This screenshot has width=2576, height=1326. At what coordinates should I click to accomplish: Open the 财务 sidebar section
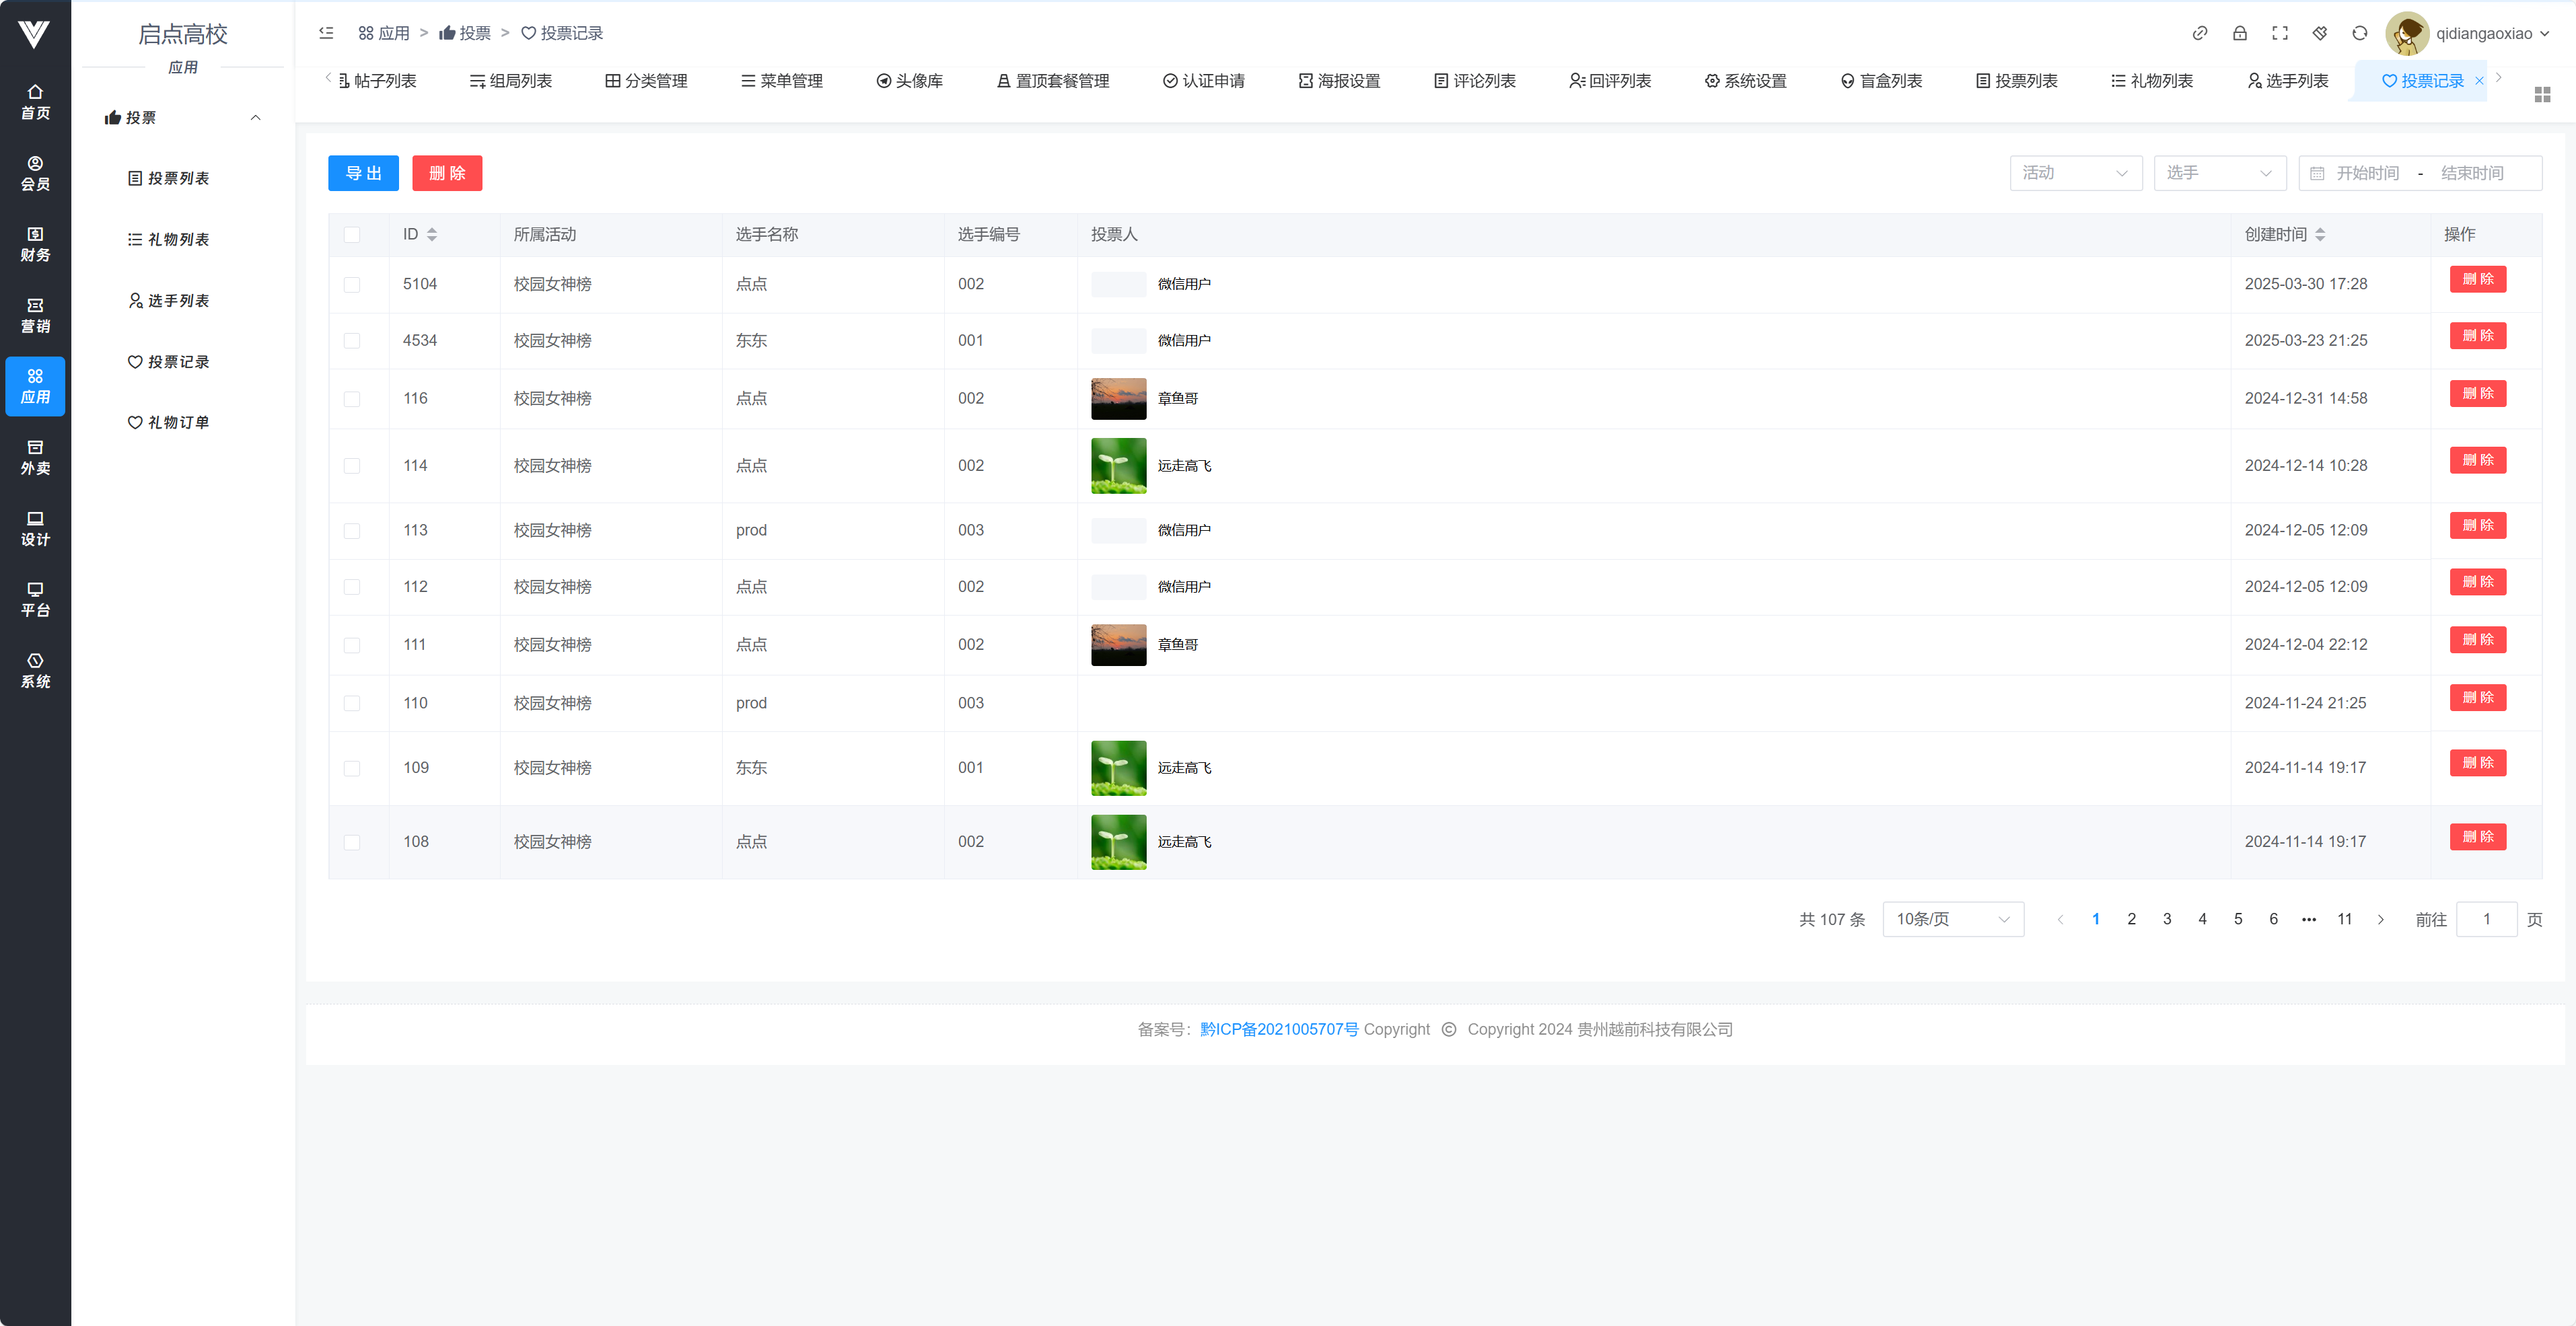point(35,244)
